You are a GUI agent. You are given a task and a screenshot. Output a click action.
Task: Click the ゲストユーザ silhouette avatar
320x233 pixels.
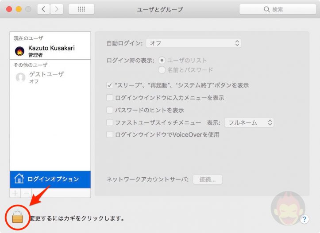coord(21,77)
